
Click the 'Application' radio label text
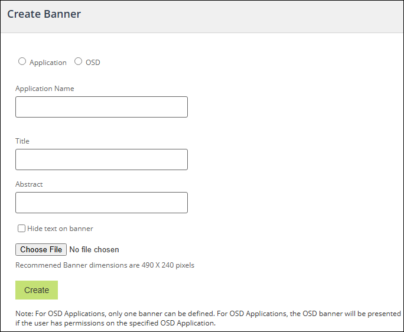48,63
